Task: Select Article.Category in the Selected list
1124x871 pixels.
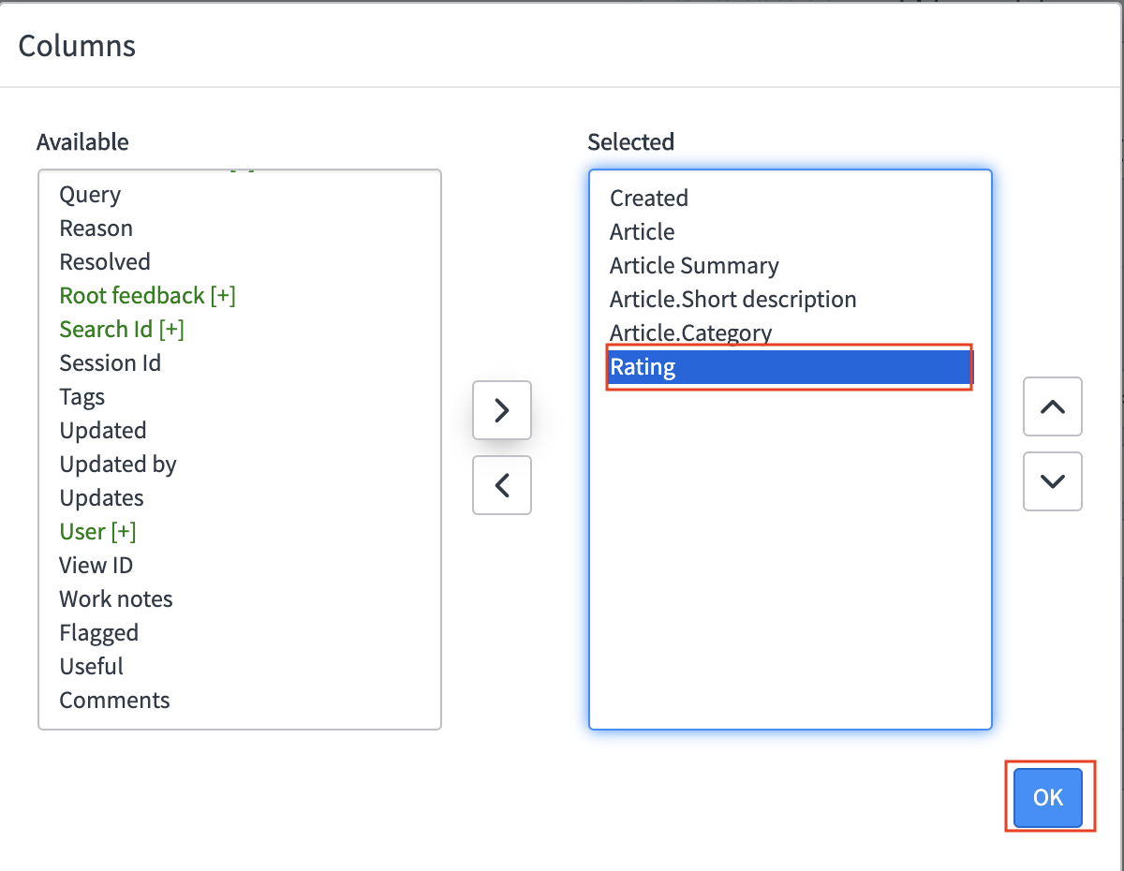Action: point(690,333)
